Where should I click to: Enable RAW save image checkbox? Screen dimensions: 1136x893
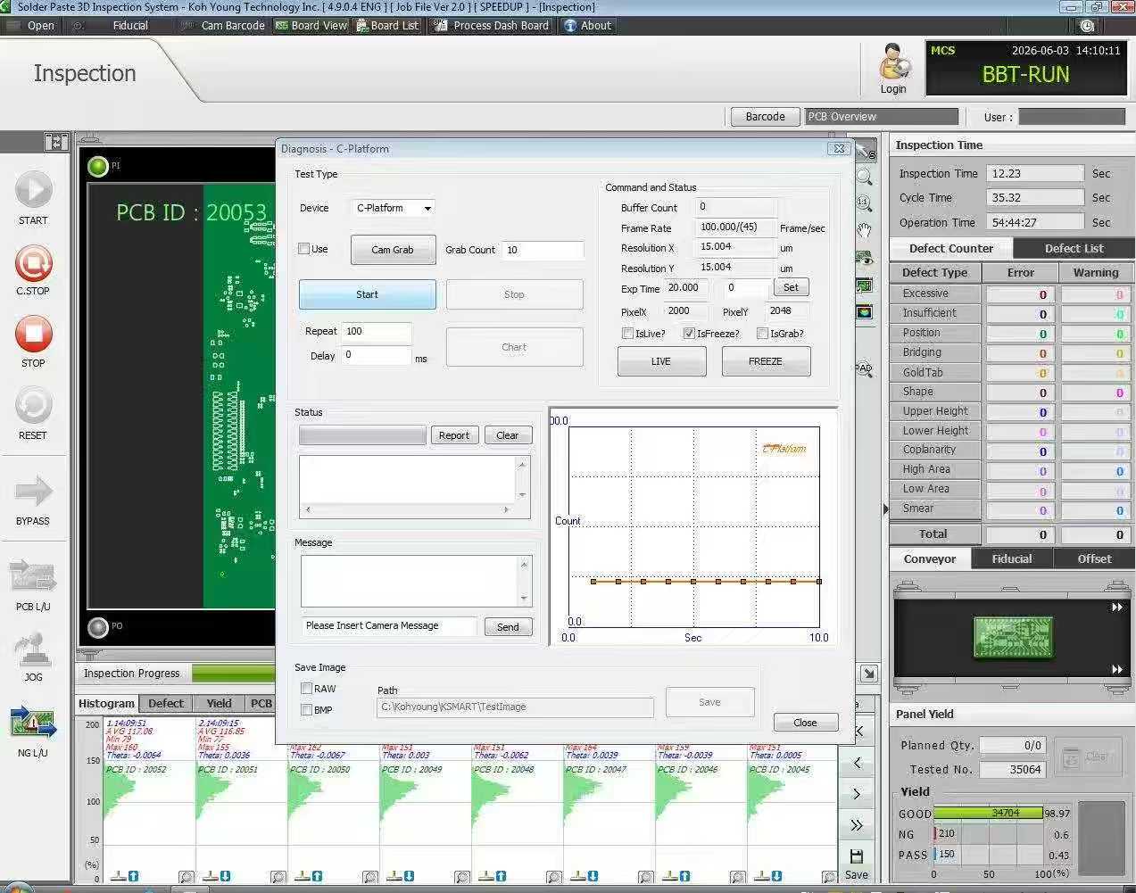point(306,689)
